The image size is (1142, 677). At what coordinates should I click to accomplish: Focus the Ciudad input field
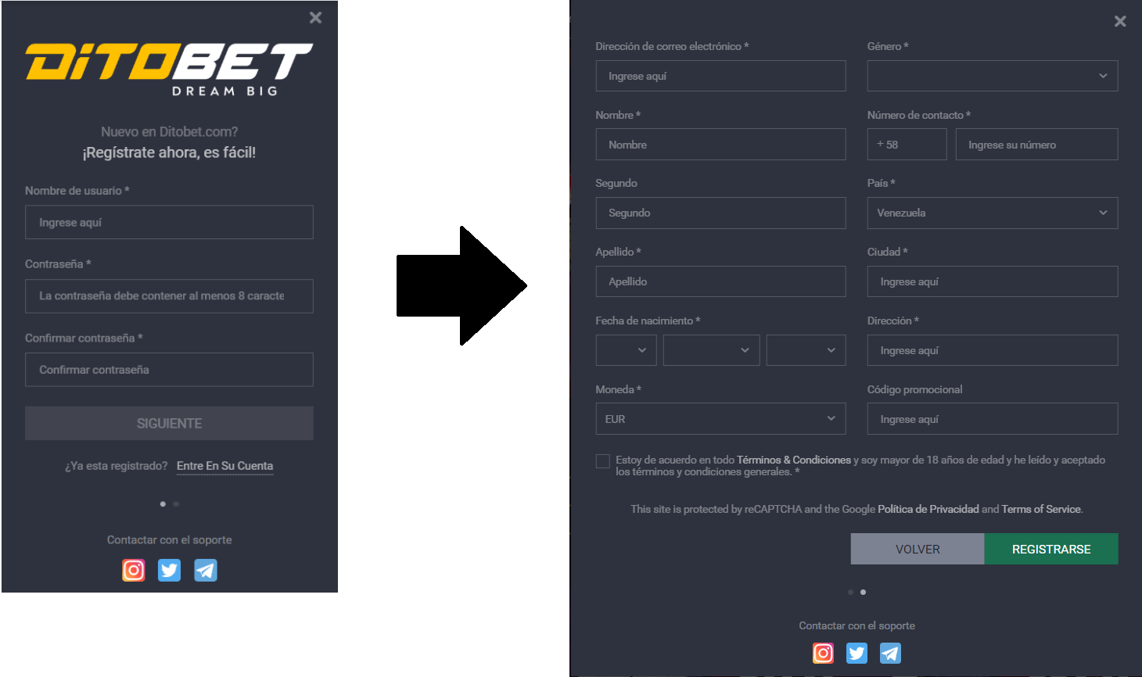coord(993,281)
